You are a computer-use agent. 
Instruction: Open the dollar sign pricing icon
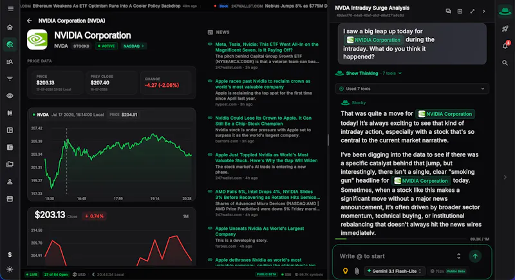(10, 255)
